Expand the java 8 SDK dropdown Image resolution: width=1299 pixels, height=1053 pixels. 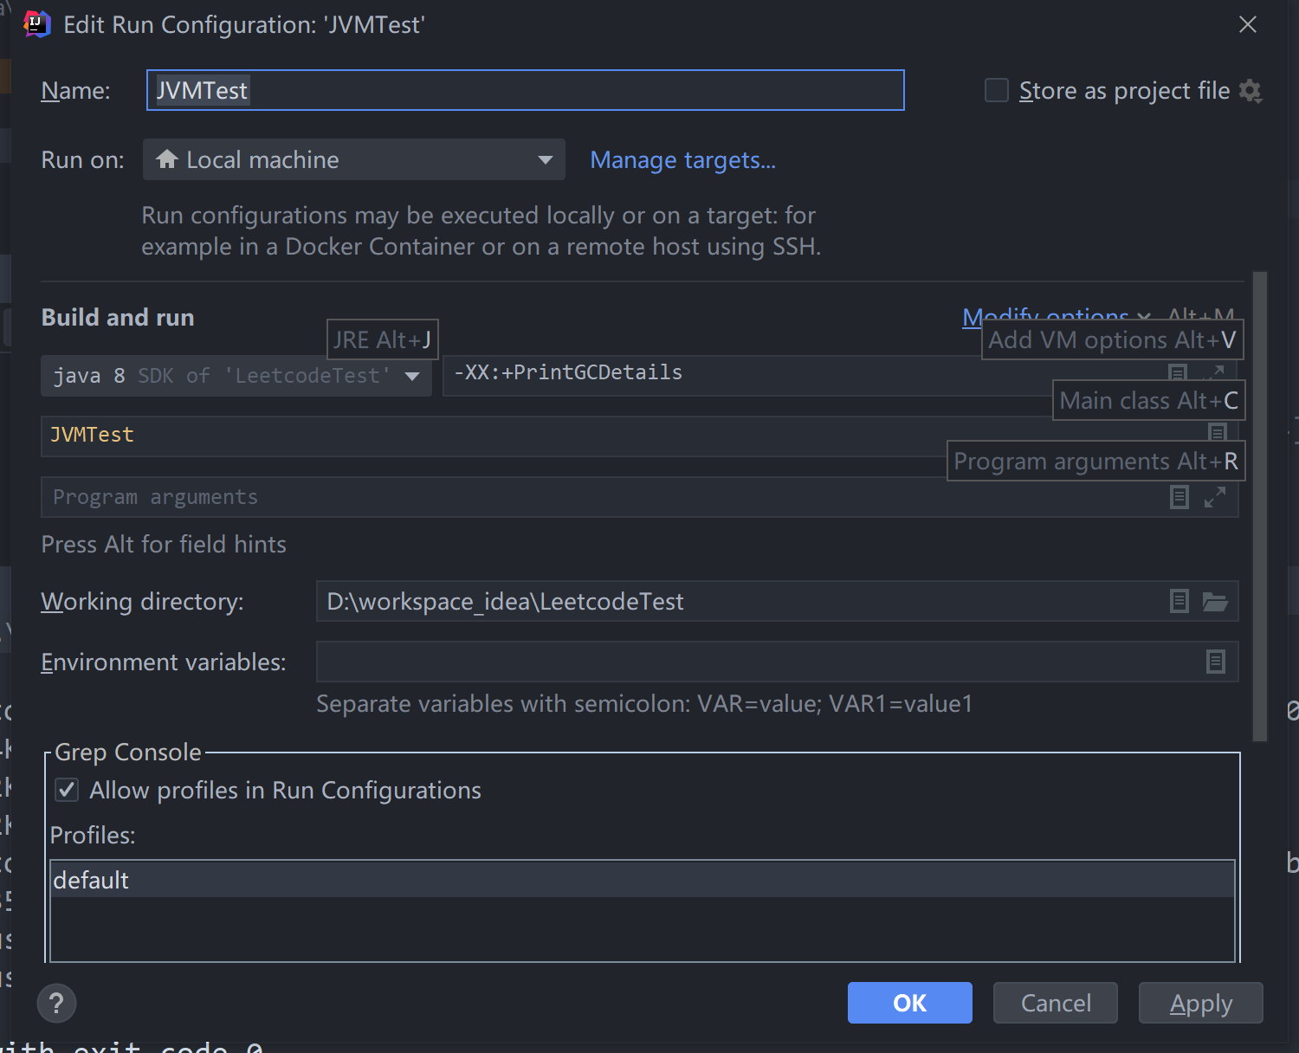pos(412,376)
